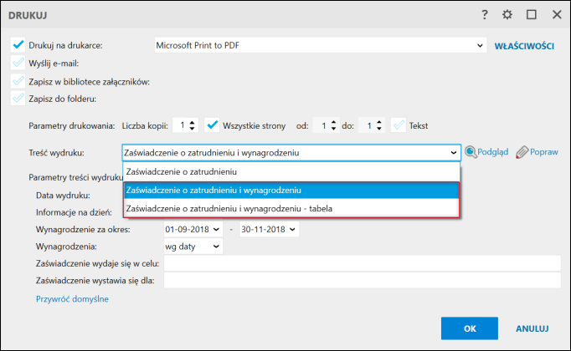Click the Podgląd preview link text

[x=492, y=152]
